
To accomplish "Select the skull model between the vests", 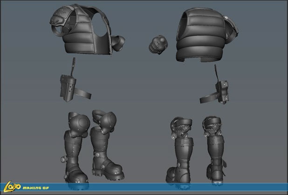I will point(158,45).
